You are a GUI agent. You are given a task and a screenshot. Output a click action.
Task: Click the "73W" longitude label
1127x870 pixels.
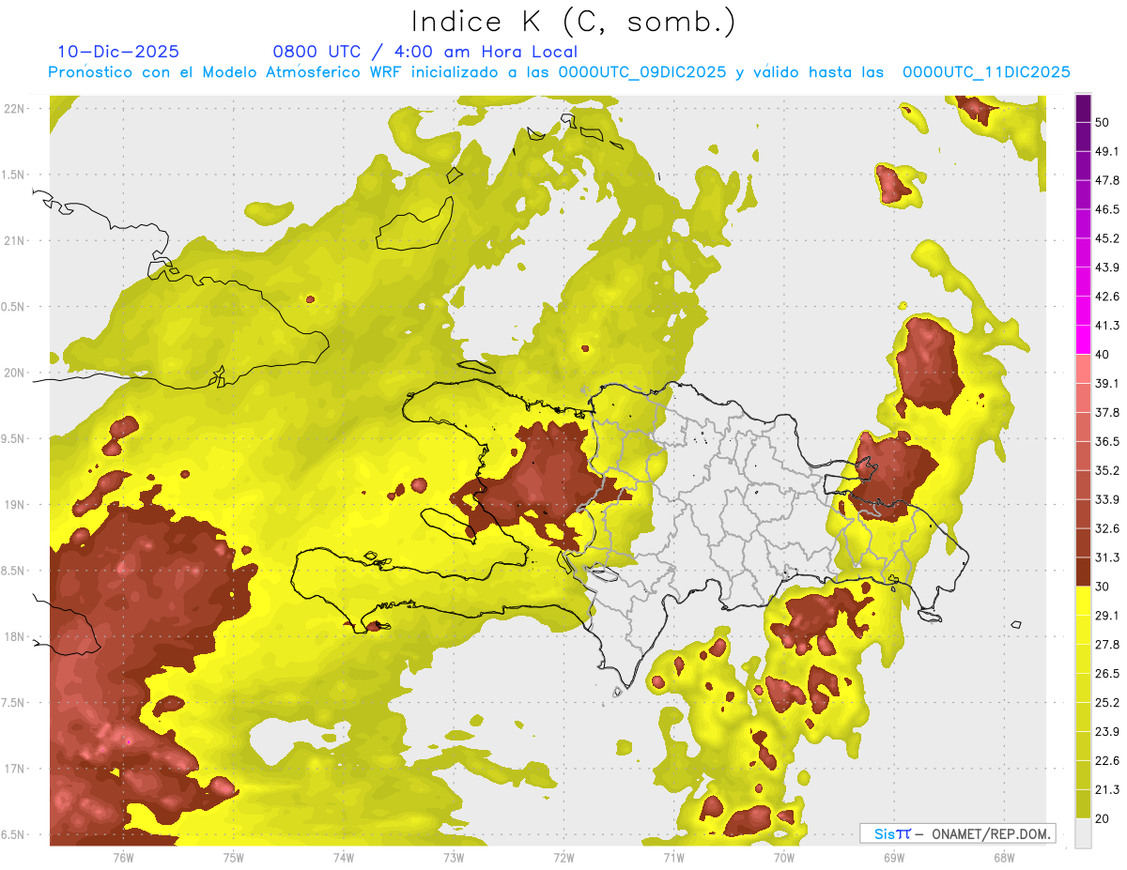[x=454, y=857]
